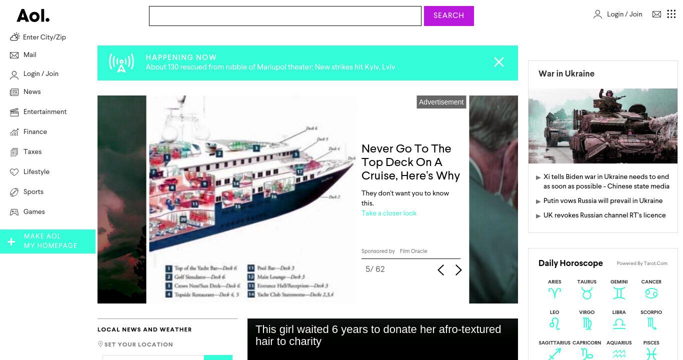Viewport: 683px width, 360px height.
Task: Open the apps grid icon in header
Action: [x=671, y=14]
